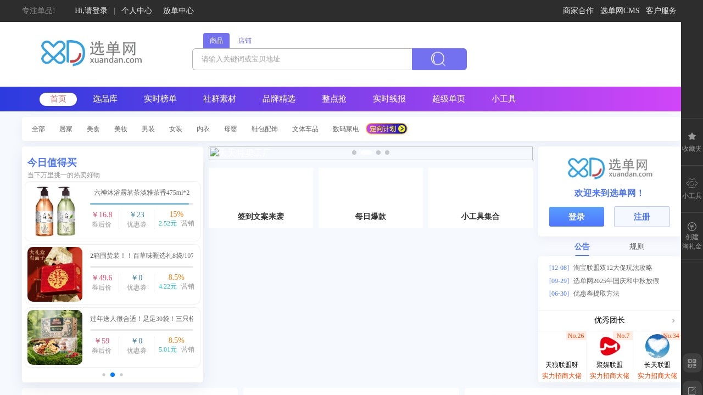
Task: Click the 六神沐浴露 product thumbnail
Action: [55, 211]
